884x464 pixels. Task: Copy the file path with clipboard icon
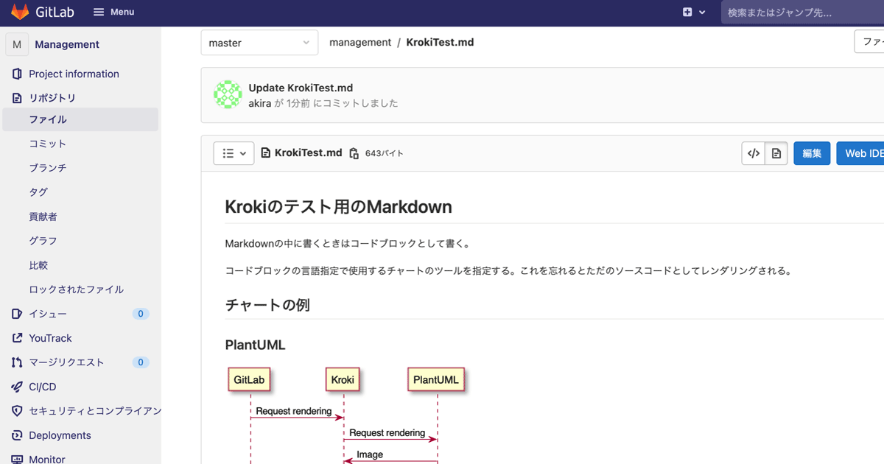tap(354, 153)
